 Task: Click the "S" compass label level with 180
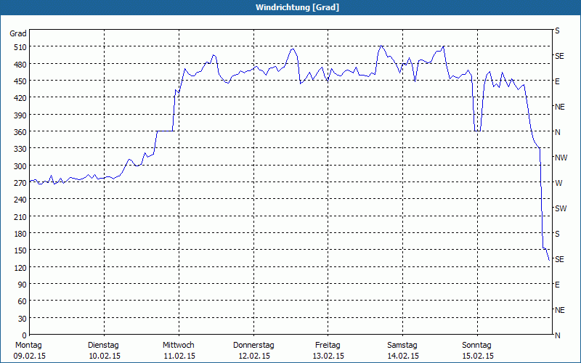point(557,234)
